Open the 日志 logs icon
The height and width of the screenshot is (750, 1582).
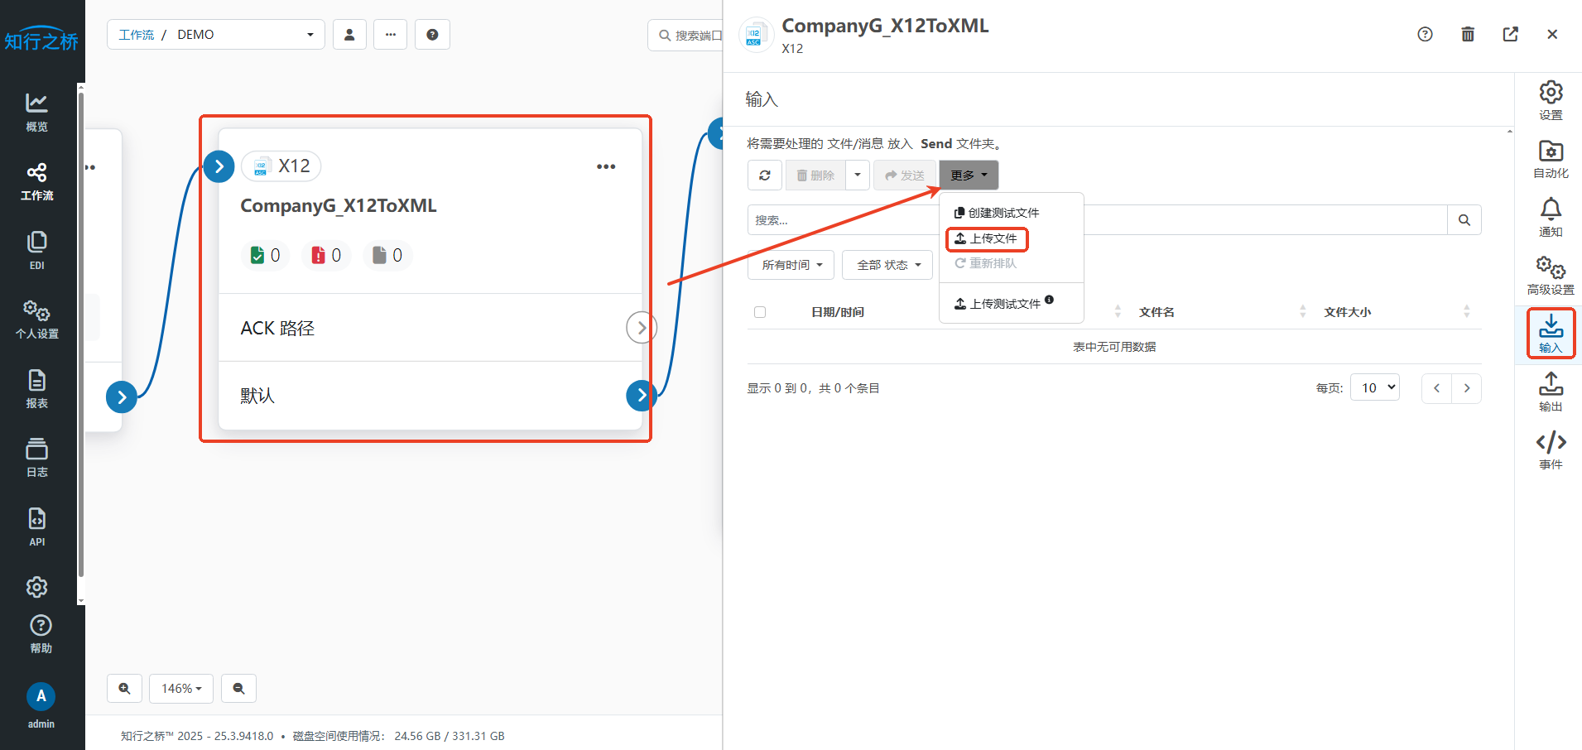pos(36,458)
